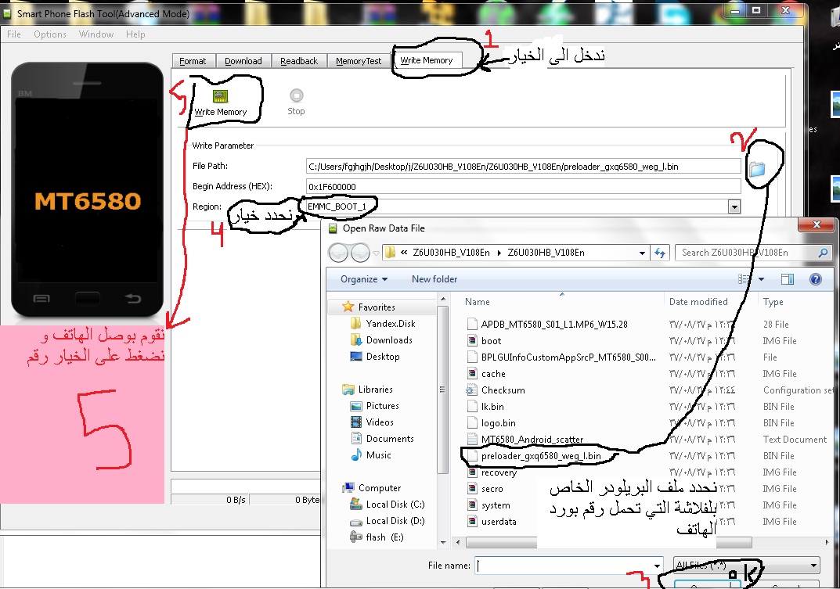Expand the File name history dropdown
Viewport: 840px width, 589px height.
click(x=657, y=566)
